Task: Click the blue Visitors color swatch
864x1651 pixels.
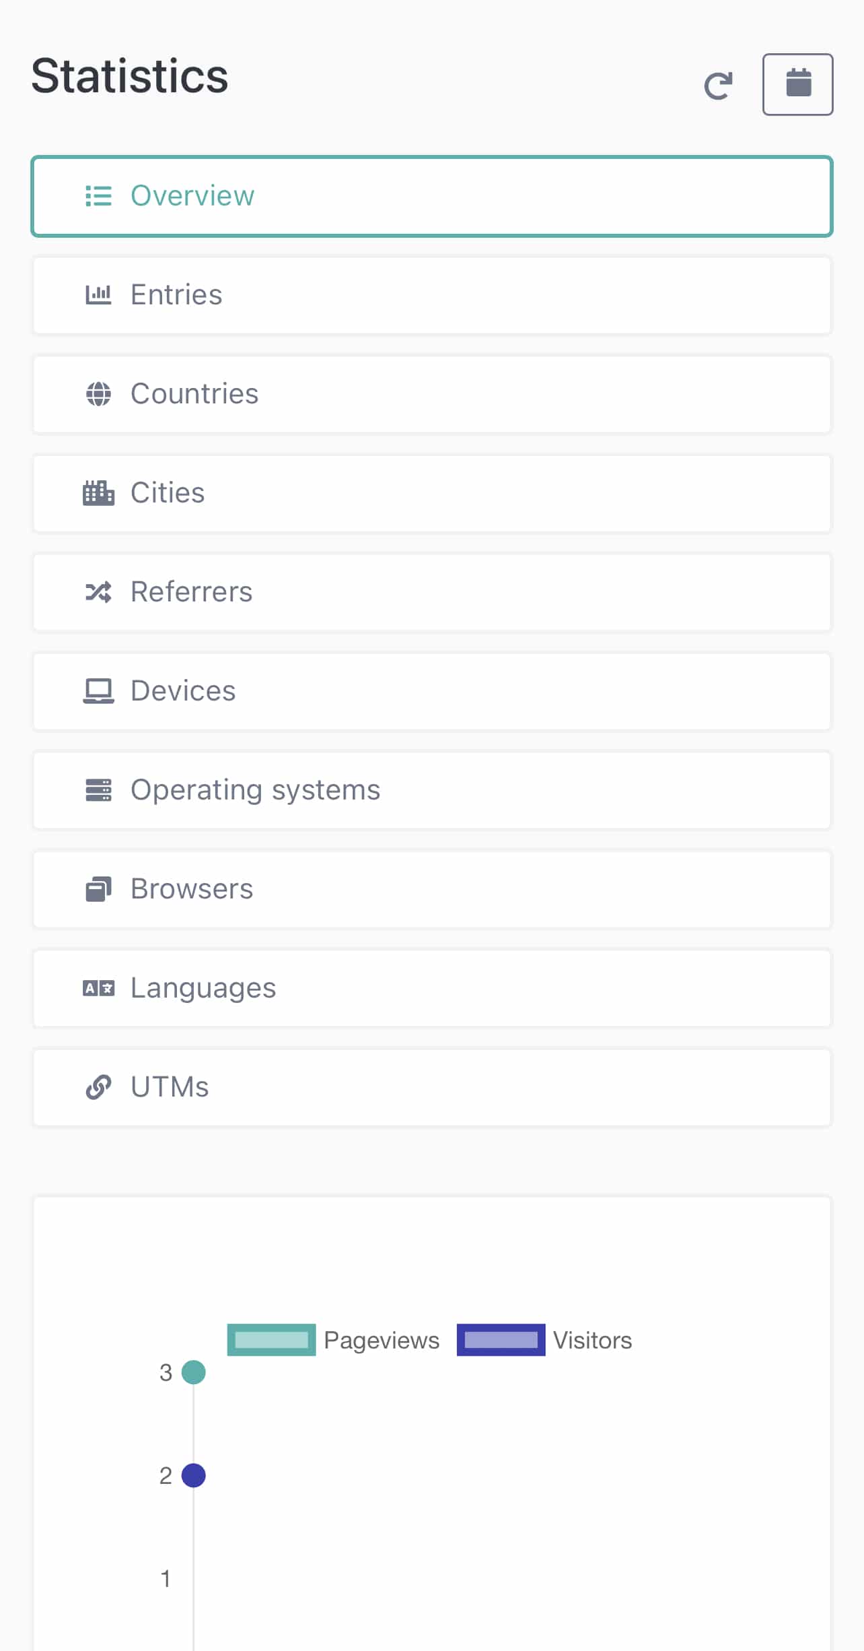Action: 501,1340
